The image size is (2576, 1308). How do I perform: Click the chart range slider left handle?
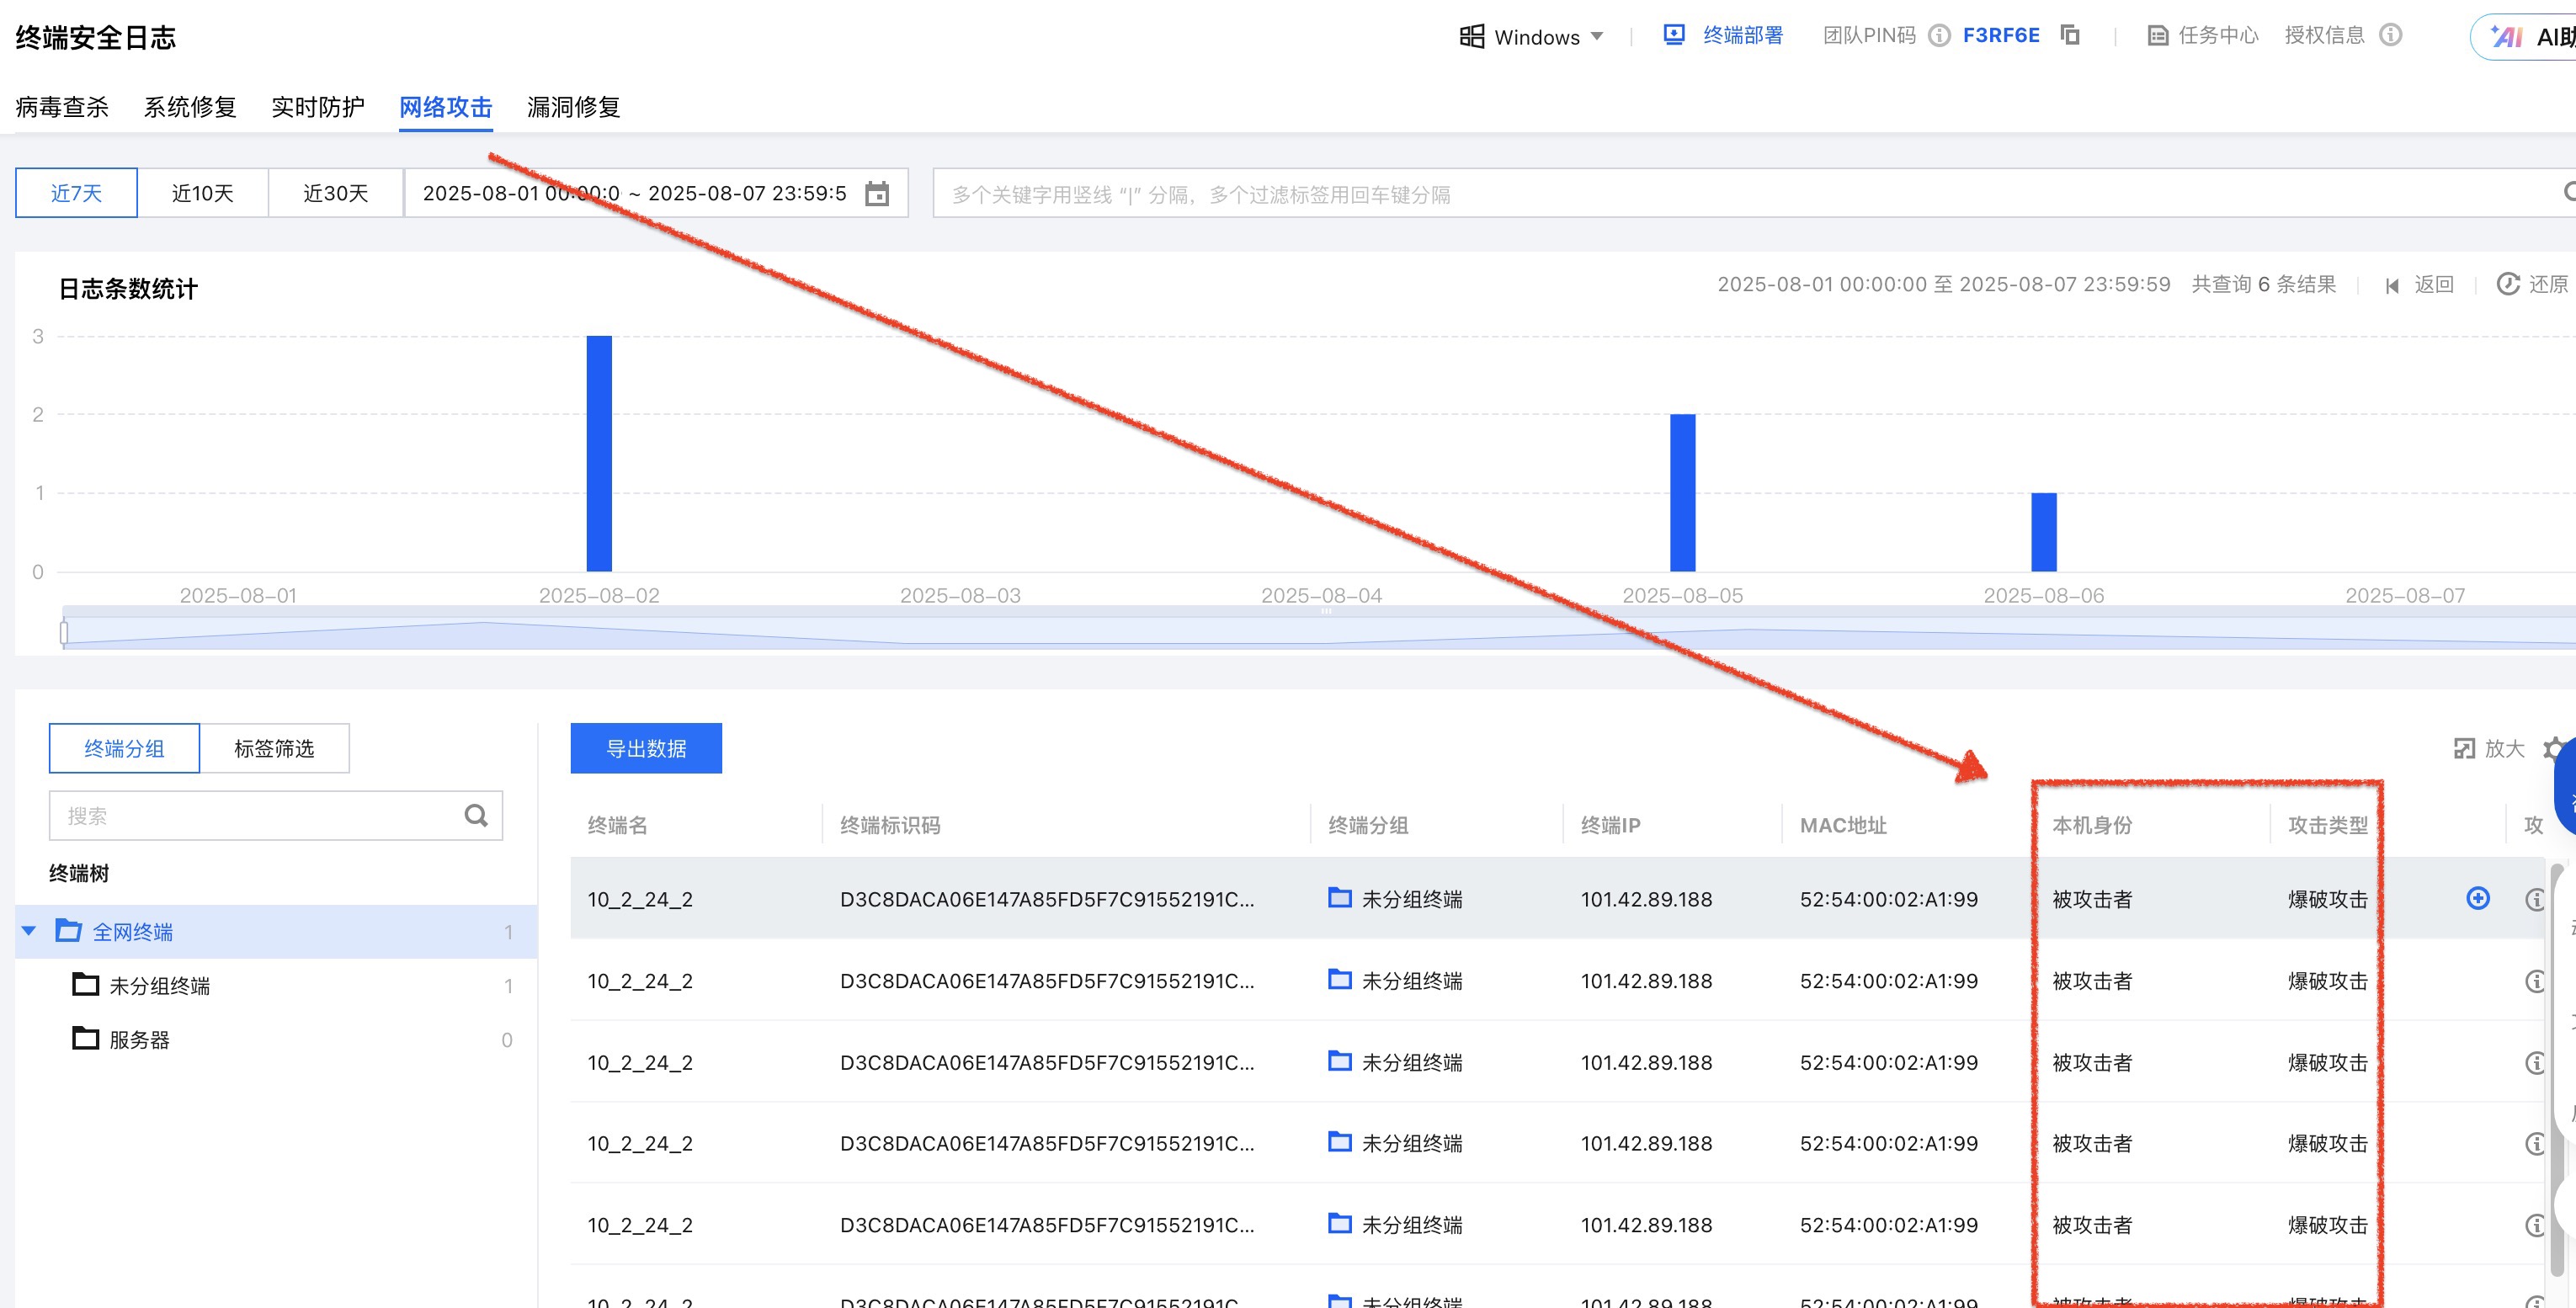tap(64, 632)
